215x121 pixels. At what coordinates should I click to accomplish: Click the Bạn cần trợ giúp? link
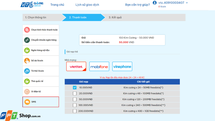click(137, 5)
